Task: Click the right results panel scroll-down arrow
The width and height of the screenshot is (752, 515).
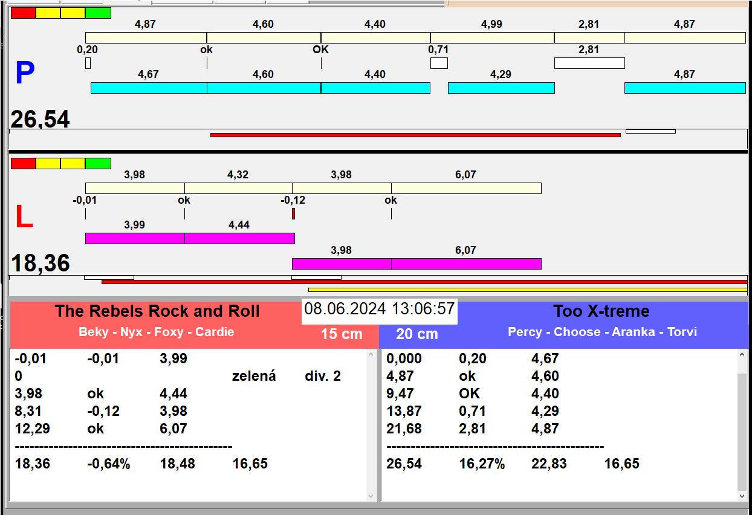Action: [743, 496]
